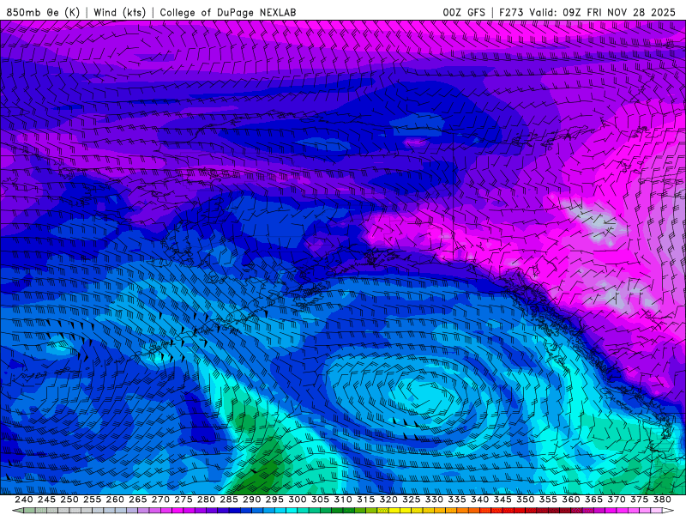Click the 305 colorbar scale label
This screenshot has width=686, height=515.
[320, 500]
